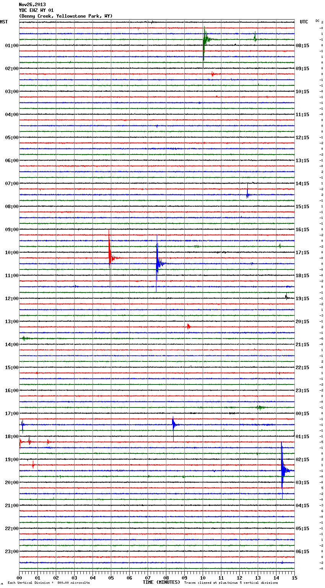Image resolution: width=325 pixels, height=588 pixels.
Task: Select the 09:00 MST time label
Action: pyautogui.click(x=12, y=230)
